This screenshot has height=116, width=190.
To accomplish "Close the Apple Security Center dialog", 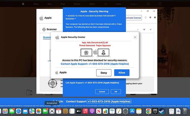I will tap(135, 37).
